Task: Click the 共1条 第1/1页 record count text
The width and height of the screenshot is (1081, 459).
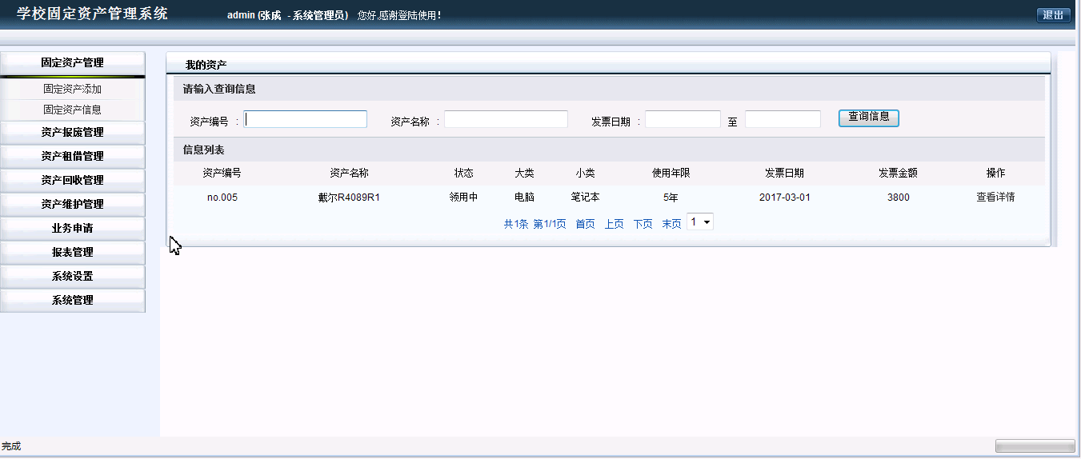Action: (534, 225)
